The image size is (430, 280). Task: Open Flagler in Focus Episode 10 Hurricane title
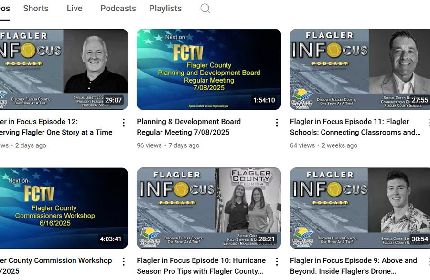coord(201,266)
